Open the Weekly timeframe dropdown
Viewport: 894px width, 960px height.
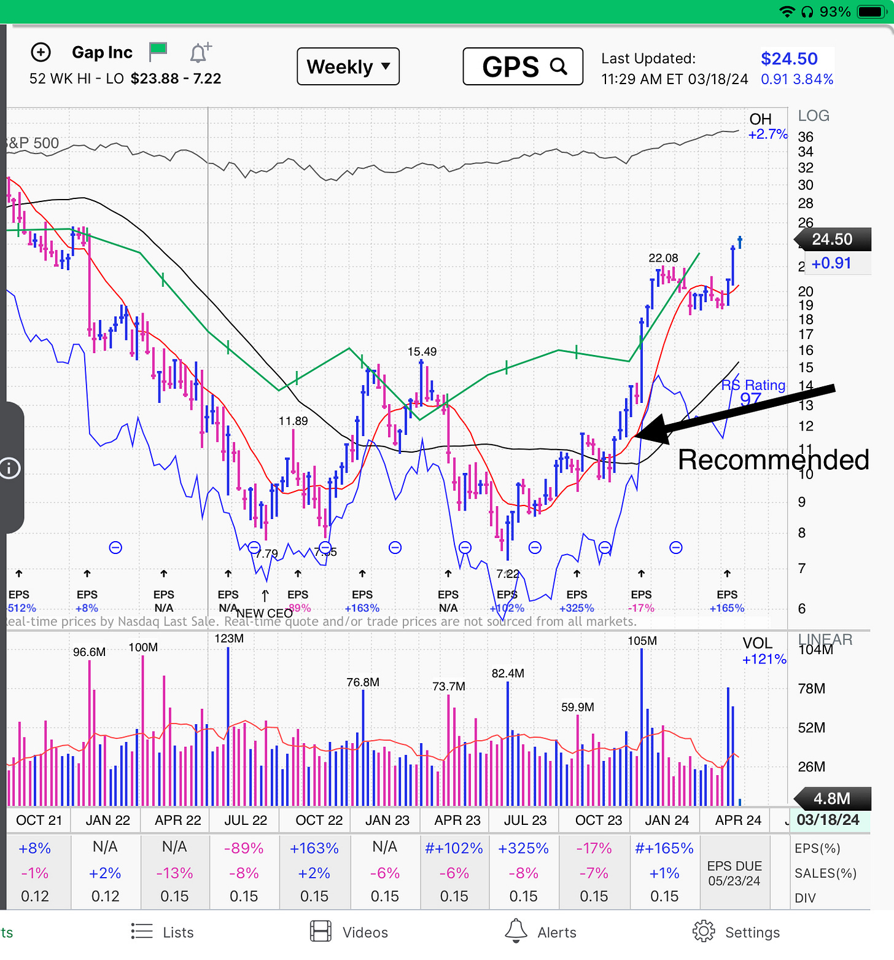(x=348, y=66)
